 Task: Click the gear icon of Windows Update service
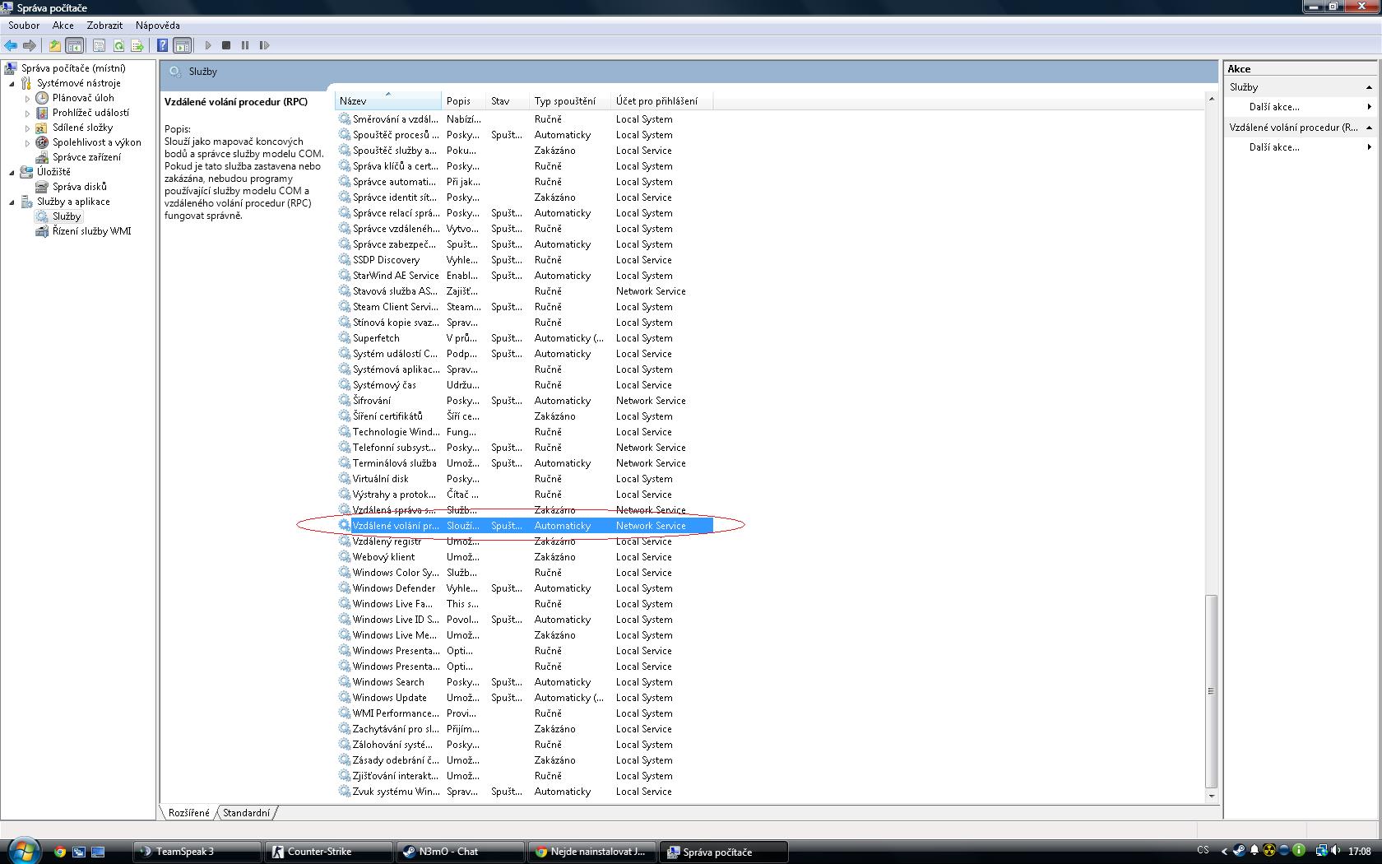tap(345, 698)
